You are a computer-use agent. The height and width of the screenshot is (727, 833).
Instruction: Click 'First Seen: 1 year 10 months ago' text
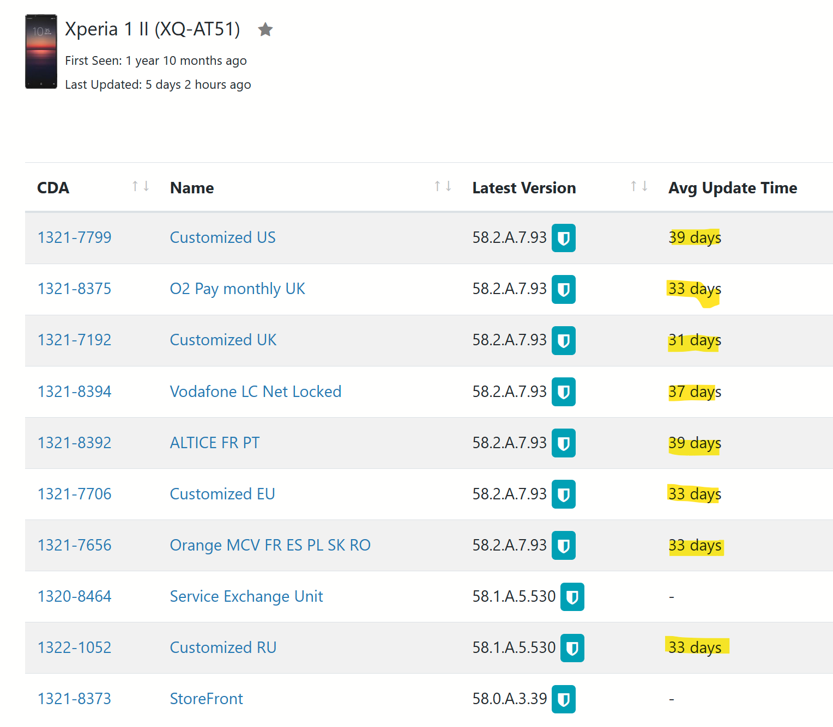pos(156,61)
